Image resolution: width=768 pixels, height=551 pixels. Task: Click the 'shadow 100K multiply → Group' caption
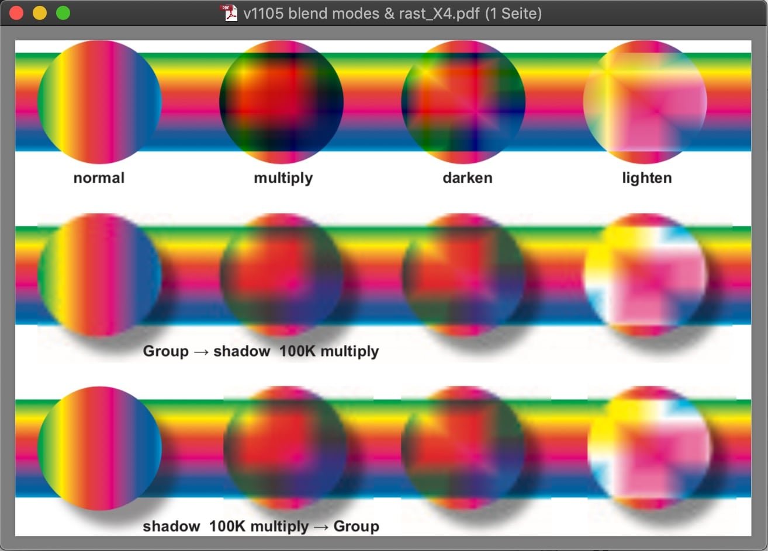click(x=261, y=526)
